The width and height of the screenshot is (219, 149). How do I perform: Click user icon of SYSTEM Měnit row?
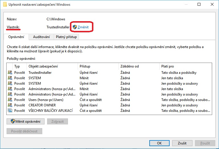pos(10,78)
